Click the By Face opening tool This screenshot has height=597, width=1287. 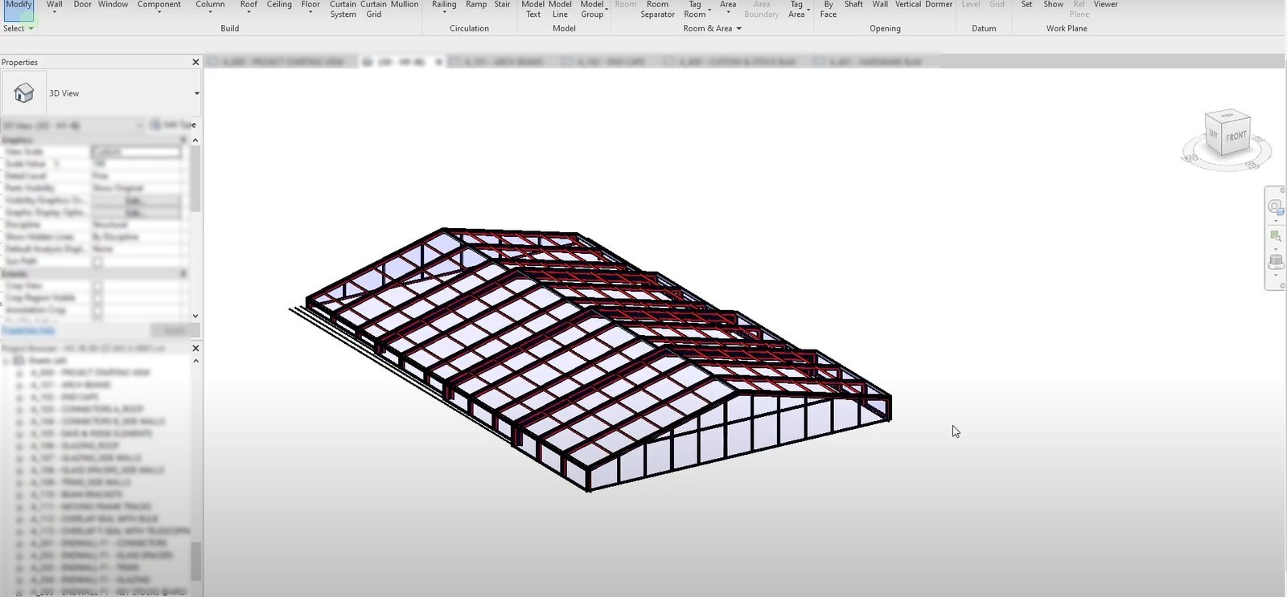[829, 9]
